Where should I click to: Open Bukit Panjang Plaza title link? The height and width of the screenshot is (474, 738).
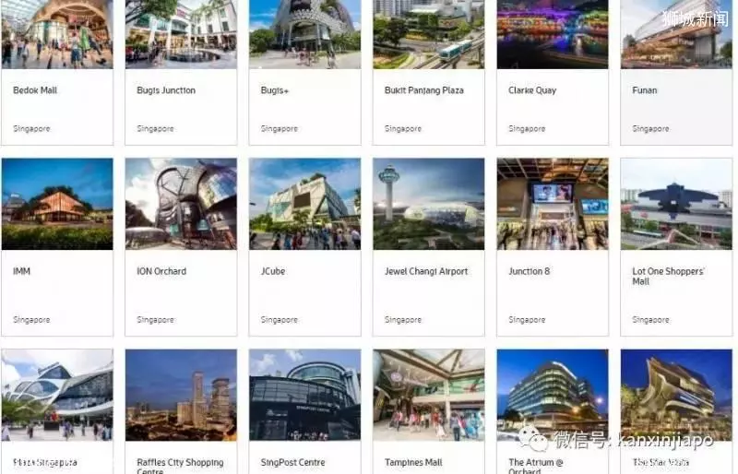coord(423,90)
